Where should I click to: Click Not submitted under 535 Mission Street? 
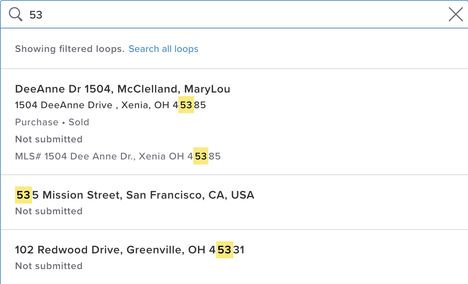[x=49, y=211]
